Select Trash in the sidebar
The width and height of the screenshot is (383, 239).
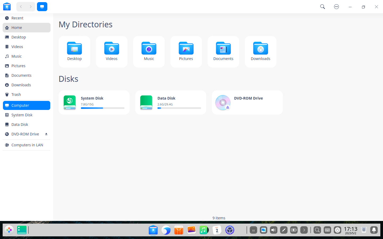[16, 95]
